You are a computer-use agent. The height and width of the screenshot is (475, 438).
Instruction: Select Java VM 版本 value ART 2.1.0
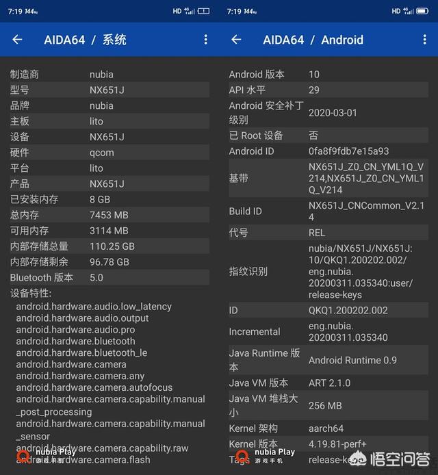[330, 383]
